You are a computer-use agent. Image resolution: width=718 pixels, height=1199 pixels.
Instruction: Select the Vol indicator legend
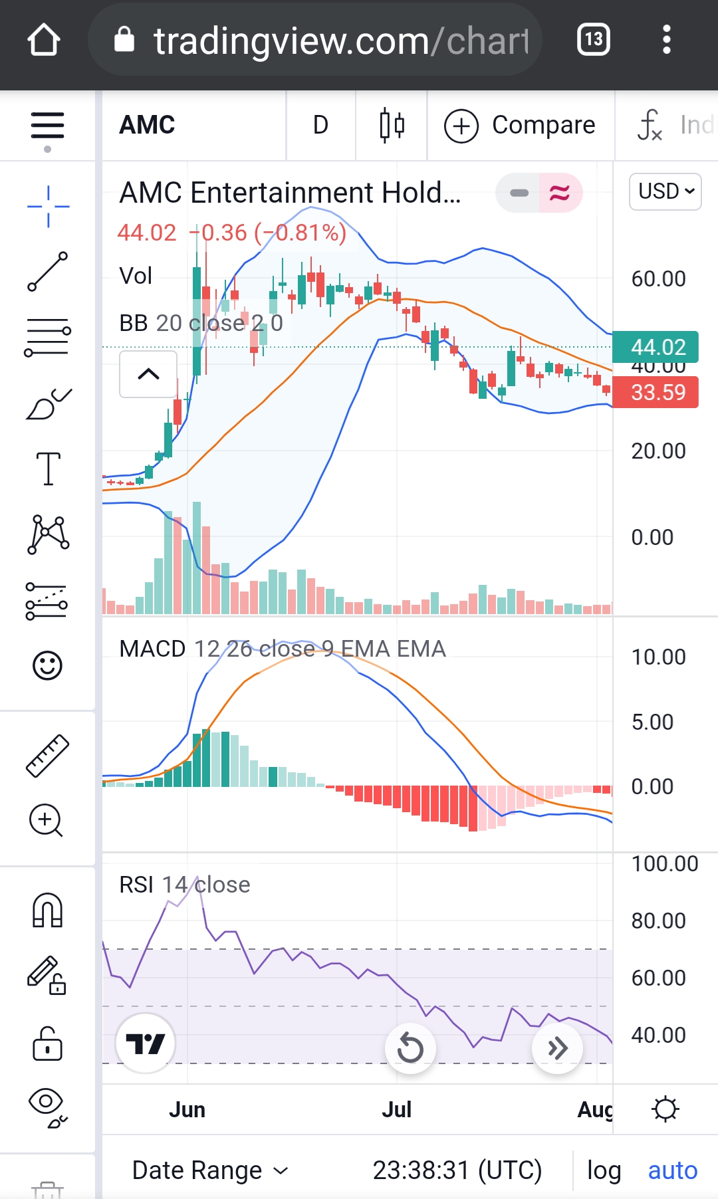point(136,276)
